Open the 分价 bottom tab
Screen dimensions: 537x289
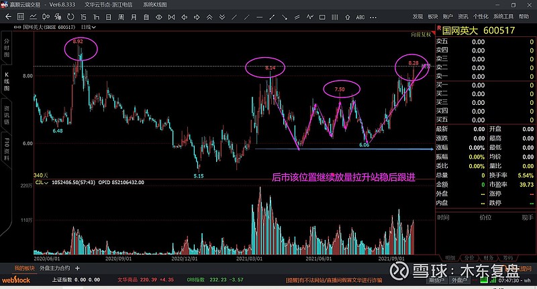(469, 258)
